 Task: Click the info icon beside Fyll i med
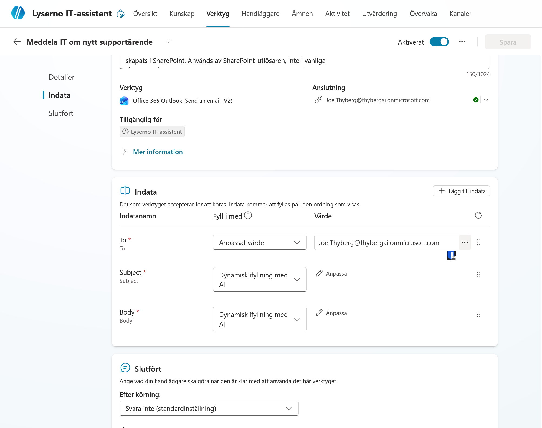[x=248, y=215]
